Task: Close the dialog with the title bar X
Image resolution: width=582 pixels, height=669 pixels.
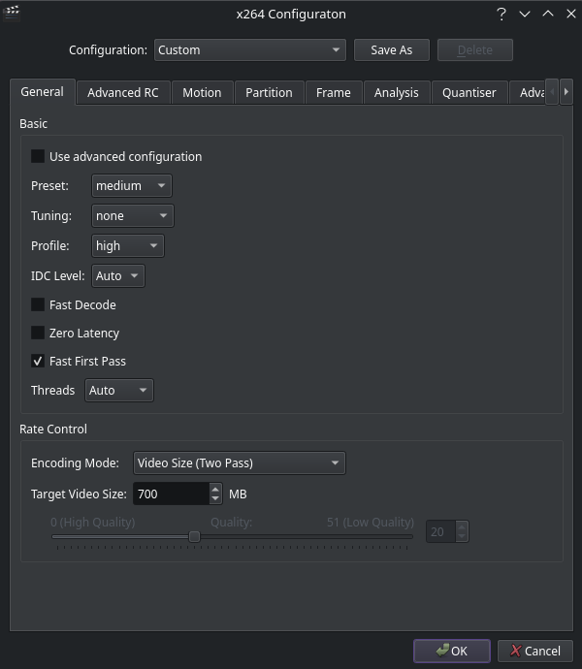Action: coord(571,15)
